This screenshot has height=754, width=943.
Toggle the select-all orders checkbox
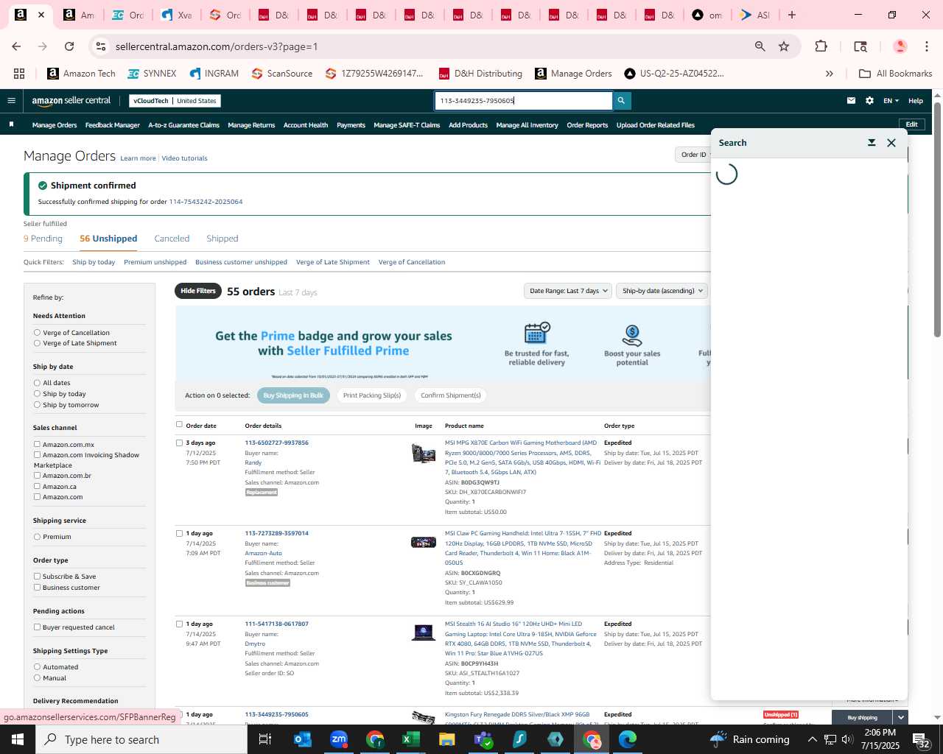click(179, 425)
